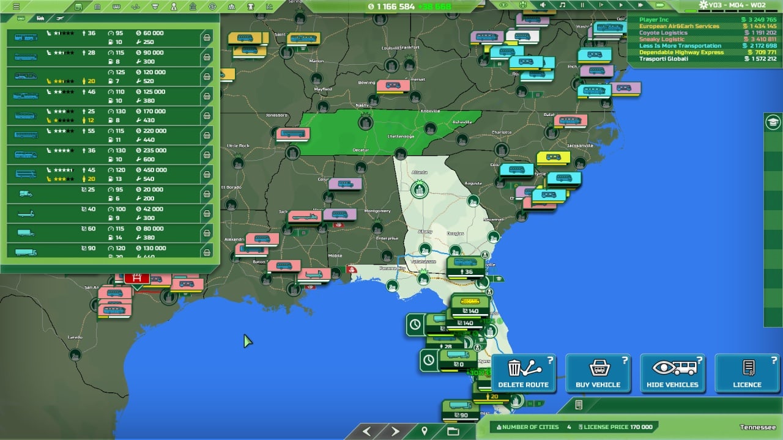Go to previous item with left arrow

pyautogui.click(x=367, y=431)
